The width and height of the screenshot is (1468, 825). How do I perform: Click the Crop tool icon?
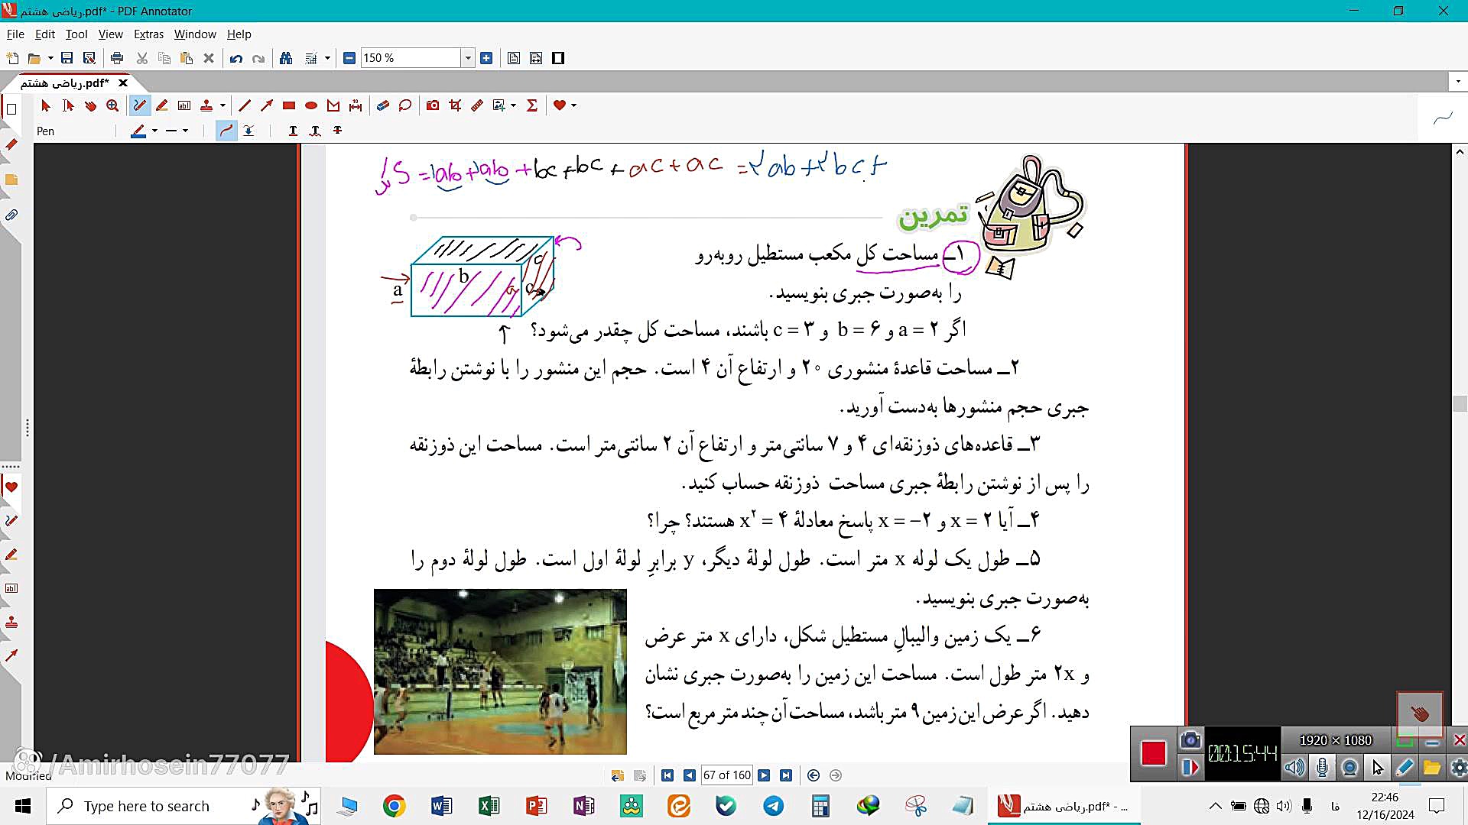click(x=455, y=105)
